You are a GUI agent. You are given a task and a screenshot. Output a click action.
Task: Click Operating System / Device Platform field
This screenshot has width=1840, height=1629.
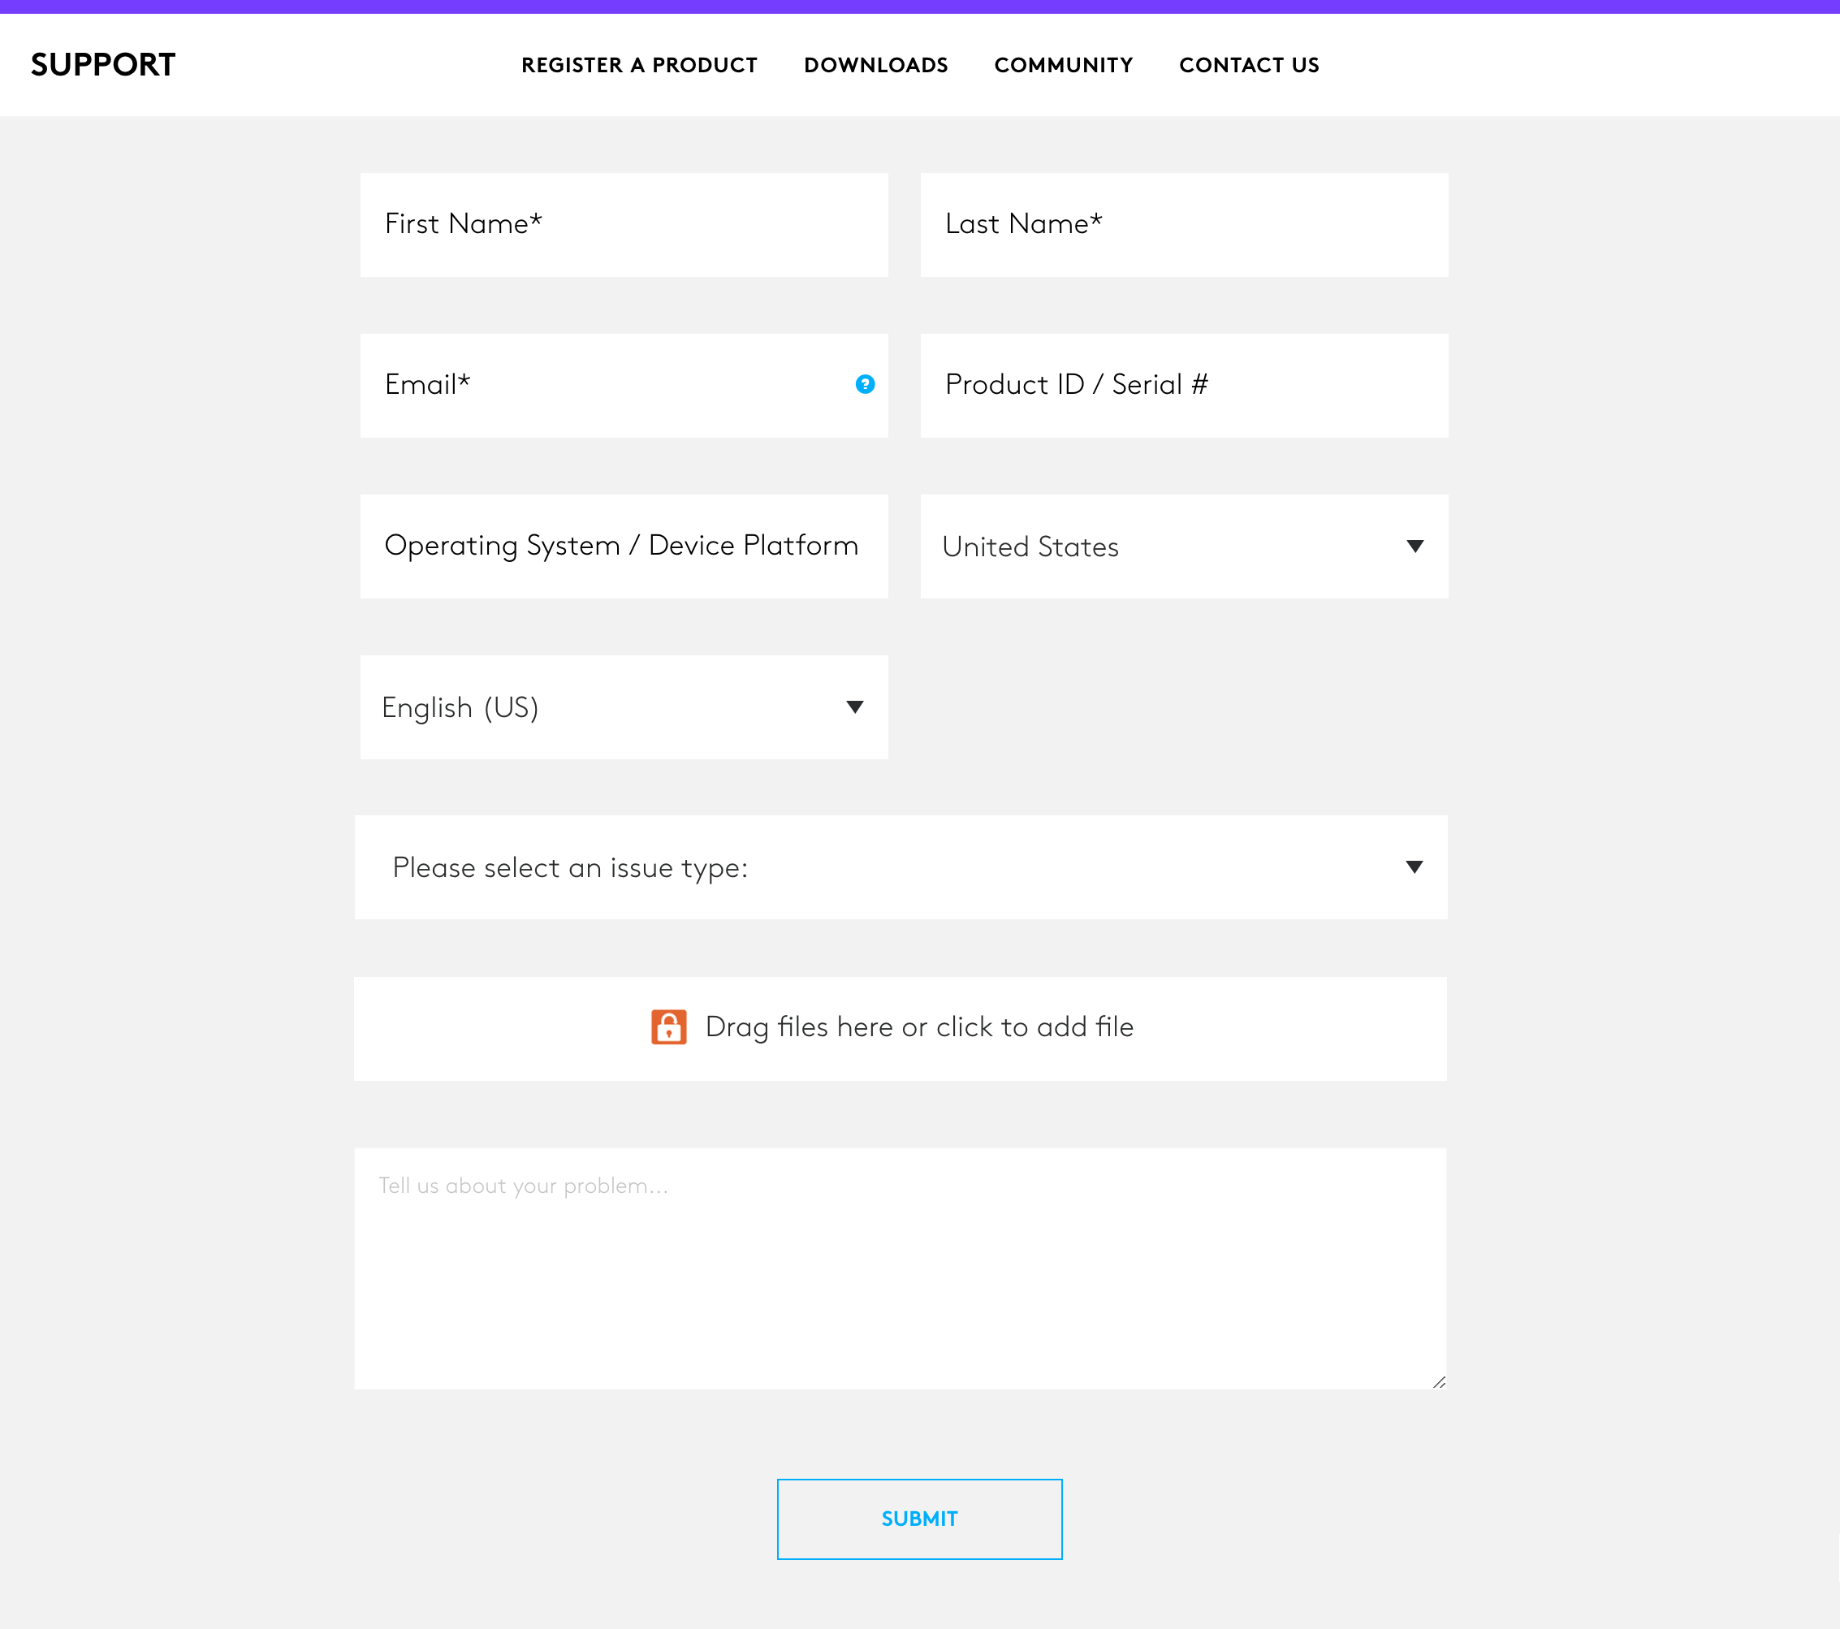624,546
